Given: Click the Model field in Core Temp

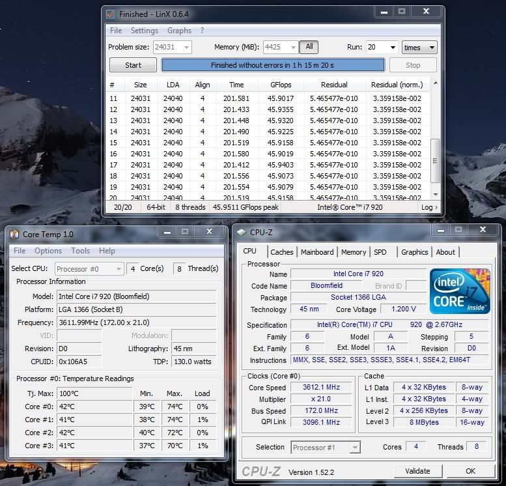Looking at the screenshot, I should (x=137, y=296).
